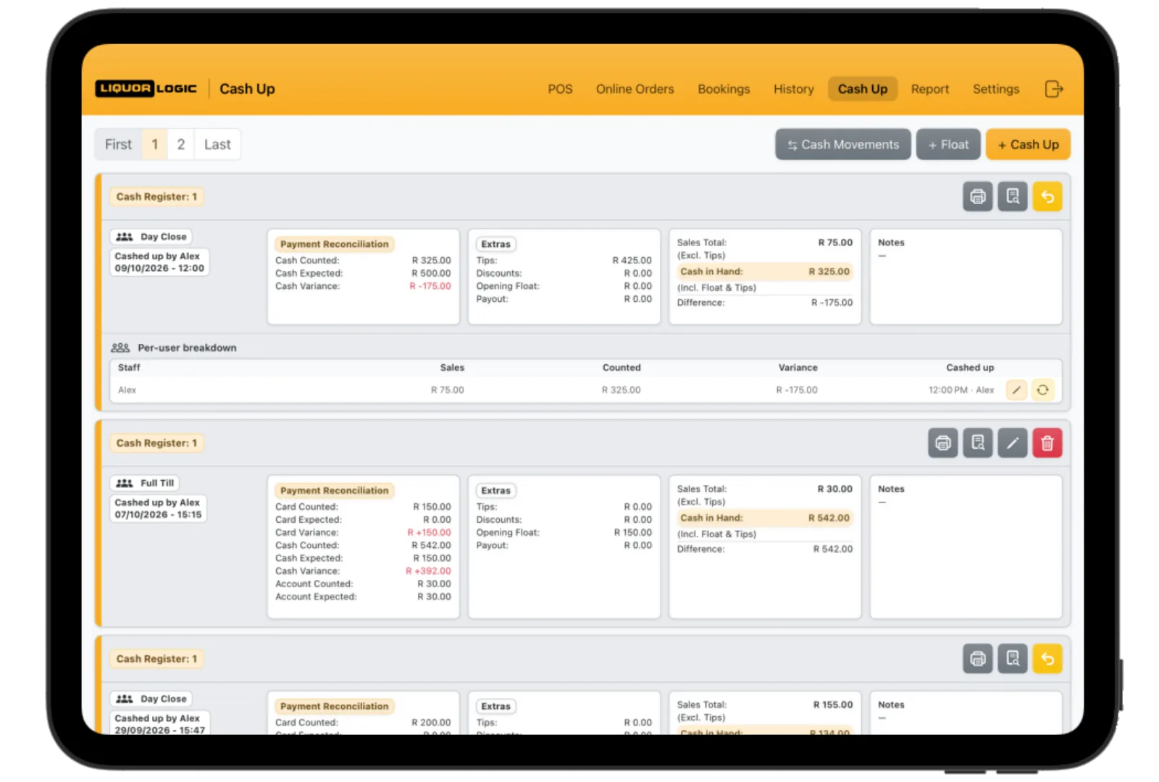Image resolution: width=1159 pixels, height=782 pixels.
Task: View details of the Full Till cash up
Action: coord(978,442)
